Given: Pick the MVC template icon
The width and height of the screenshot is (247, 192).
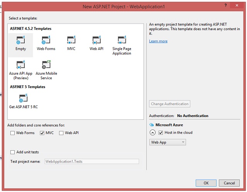Looking at the screenshot, I should [x=71, y=40].
